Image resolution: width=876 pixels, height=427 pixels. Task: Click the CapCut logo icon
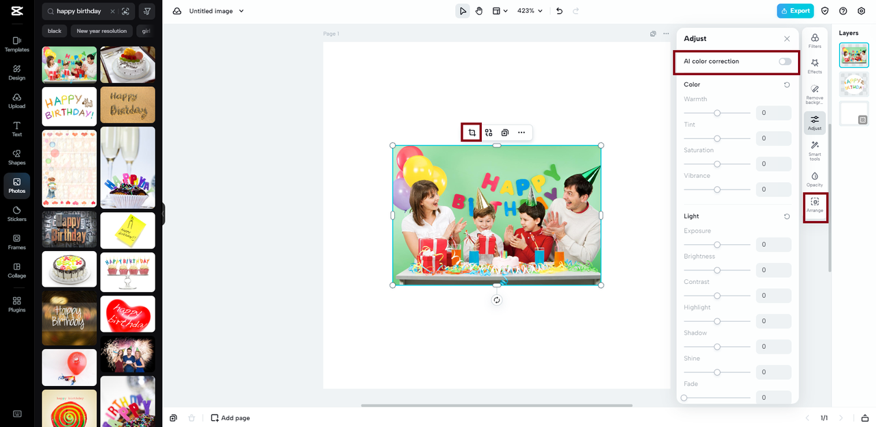[x=16, y=11]
